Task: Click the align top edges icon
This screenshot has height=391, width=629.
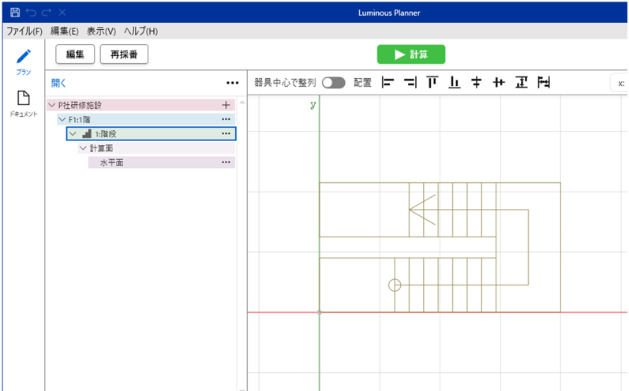Action: (432, 83)
